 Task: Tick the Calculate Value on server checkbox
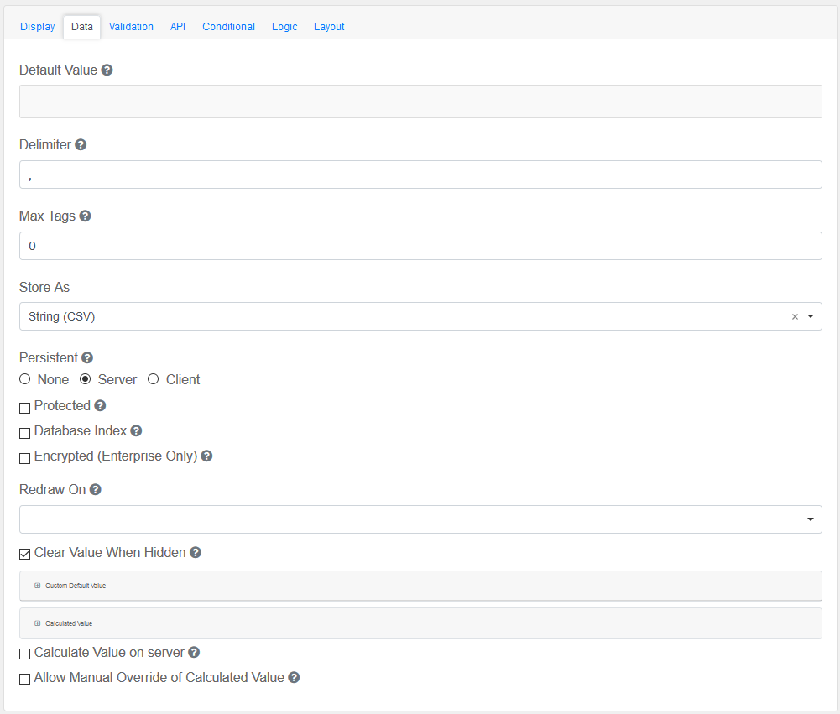(25, 654)
